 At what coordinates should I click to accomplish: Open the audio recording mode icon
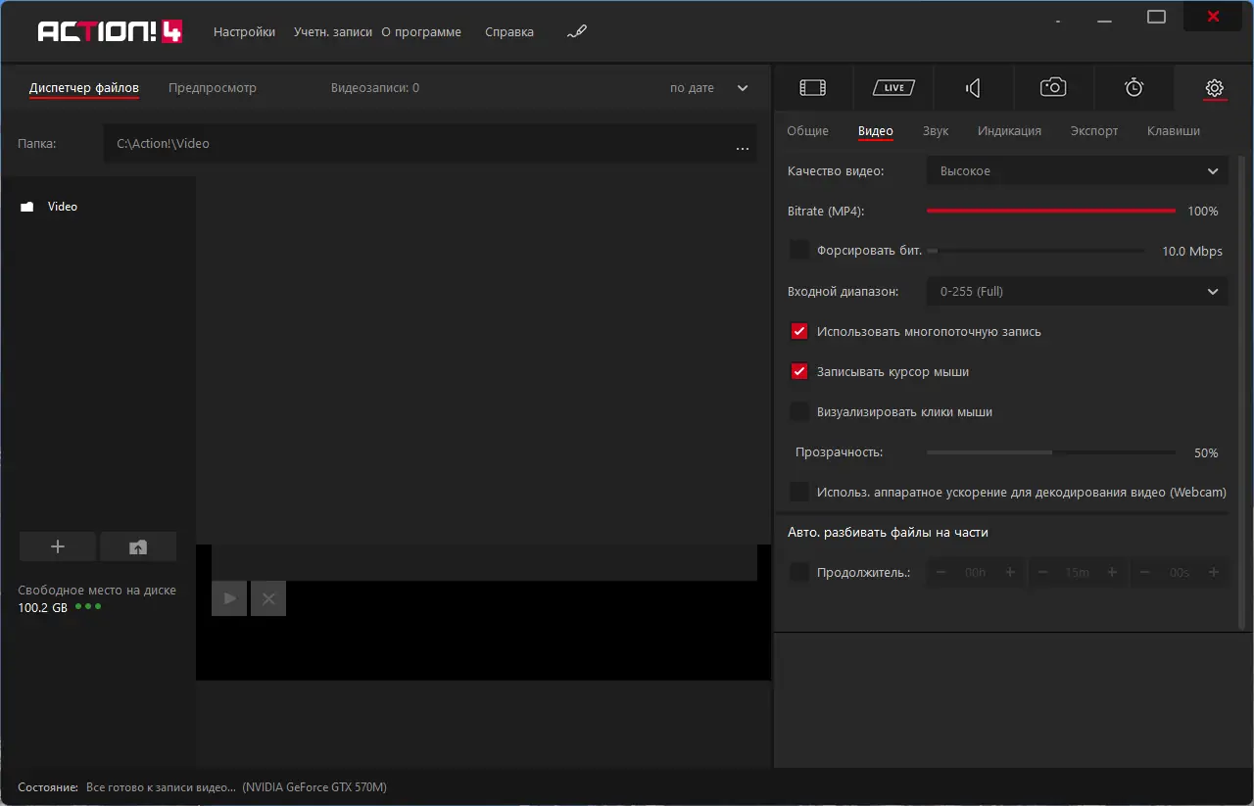[973, 88]
